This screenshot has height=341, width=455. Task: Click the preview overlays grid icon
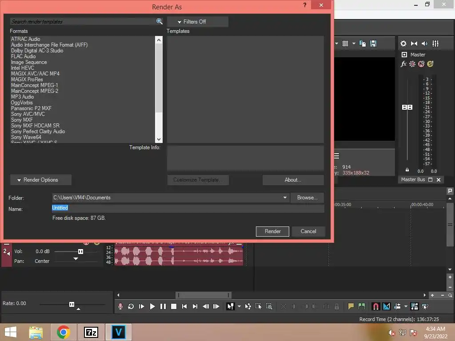click(x=345, y=44)
